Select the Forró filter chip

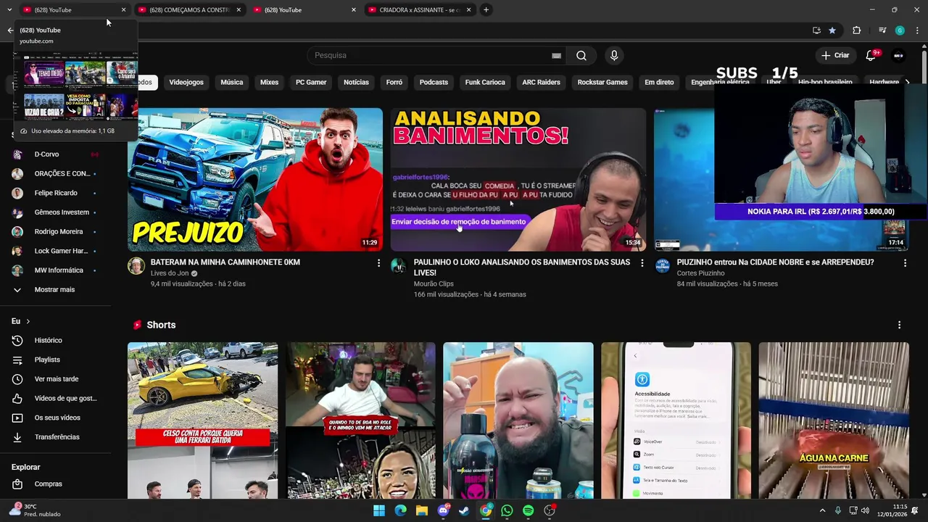click(394, 82)
